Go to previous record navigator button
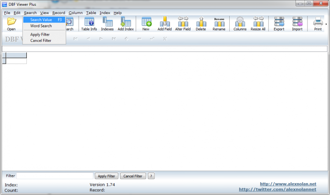 (x=88, y=39)
